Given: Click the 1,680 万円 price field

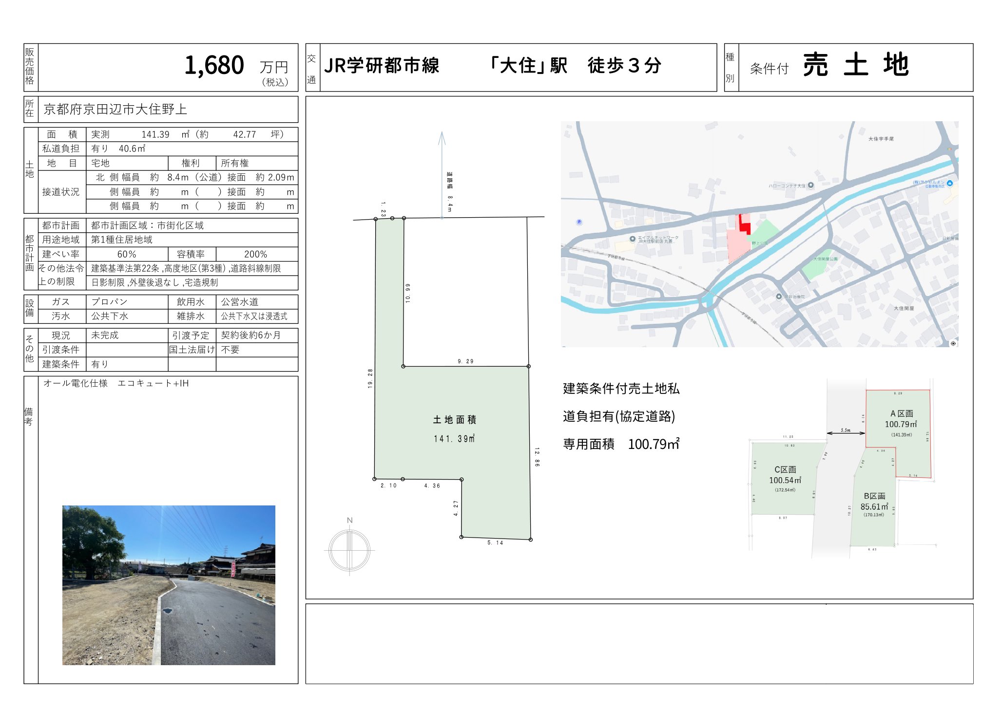Looking at the screenshot, I should point(214,66).
